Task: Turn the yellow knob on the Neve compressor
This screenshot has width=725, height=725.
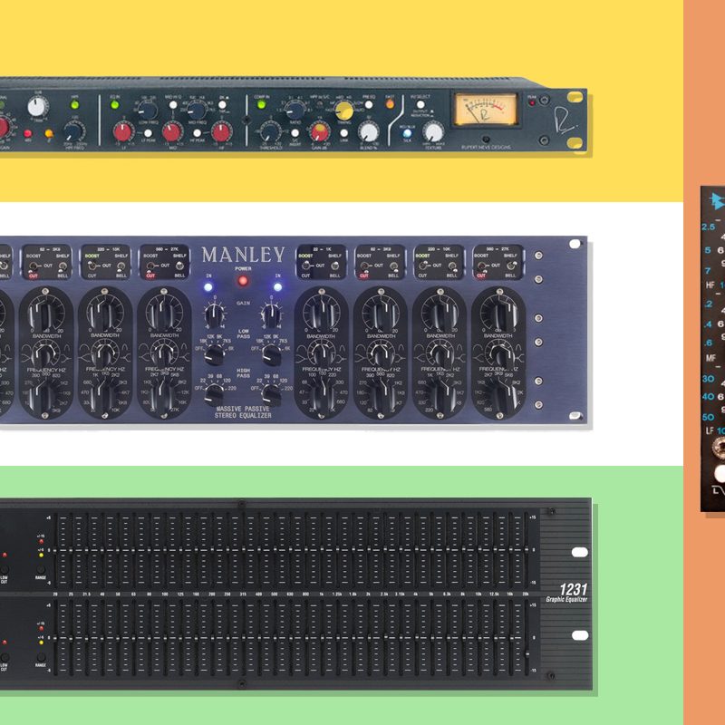Action: [x=343, y=111]
